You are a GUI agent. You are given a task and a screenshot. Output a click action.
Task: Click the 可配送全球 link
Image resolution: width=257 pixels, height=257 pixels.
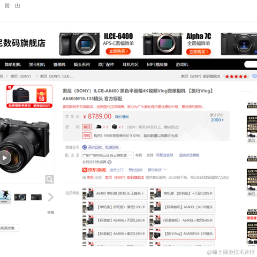tap(164, 155)
